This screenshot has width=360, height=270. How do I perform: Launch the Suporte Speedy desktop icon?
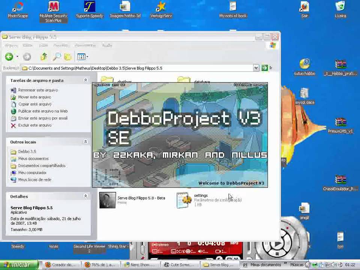(x=90, y=10)
